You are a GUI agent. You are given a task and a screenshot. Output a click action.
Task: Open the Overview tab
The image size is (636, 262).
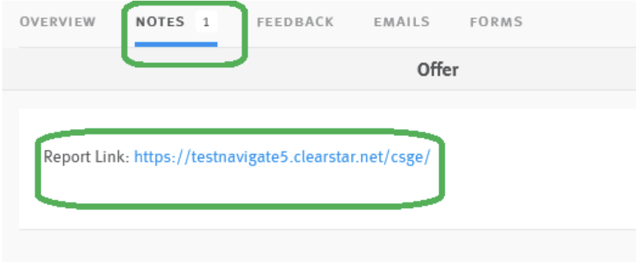57,22
